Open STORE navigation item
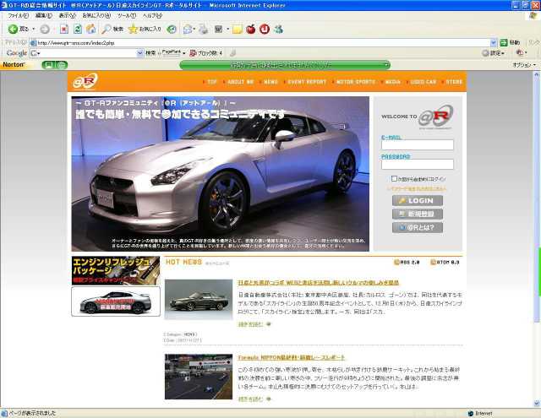This screenshot has height=418, width=541. click(x=454, y=82)
